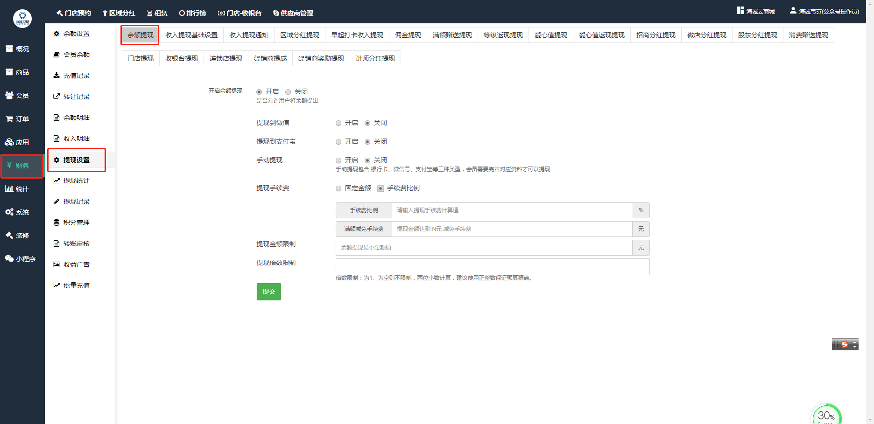
Task: Select 手续费比例 radio option
Action: 381,188
